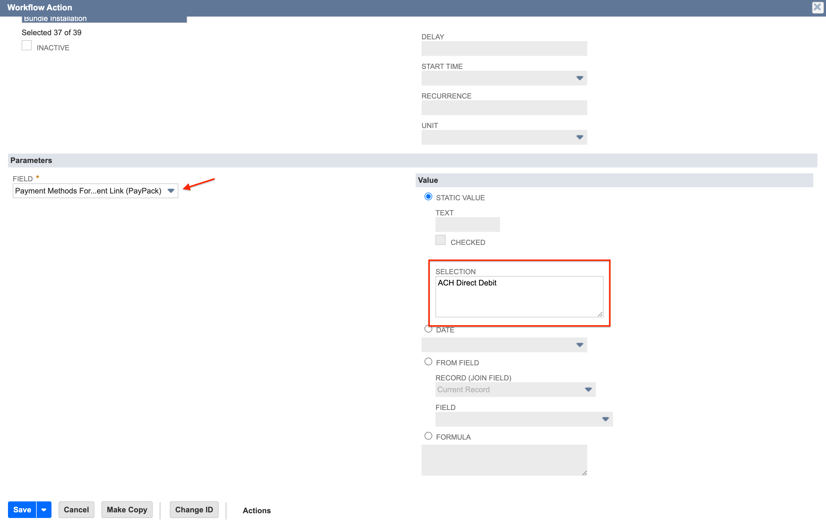Click inside the SELECTION text area
Screen dimensions: 826x523
(x=519, y=296)
